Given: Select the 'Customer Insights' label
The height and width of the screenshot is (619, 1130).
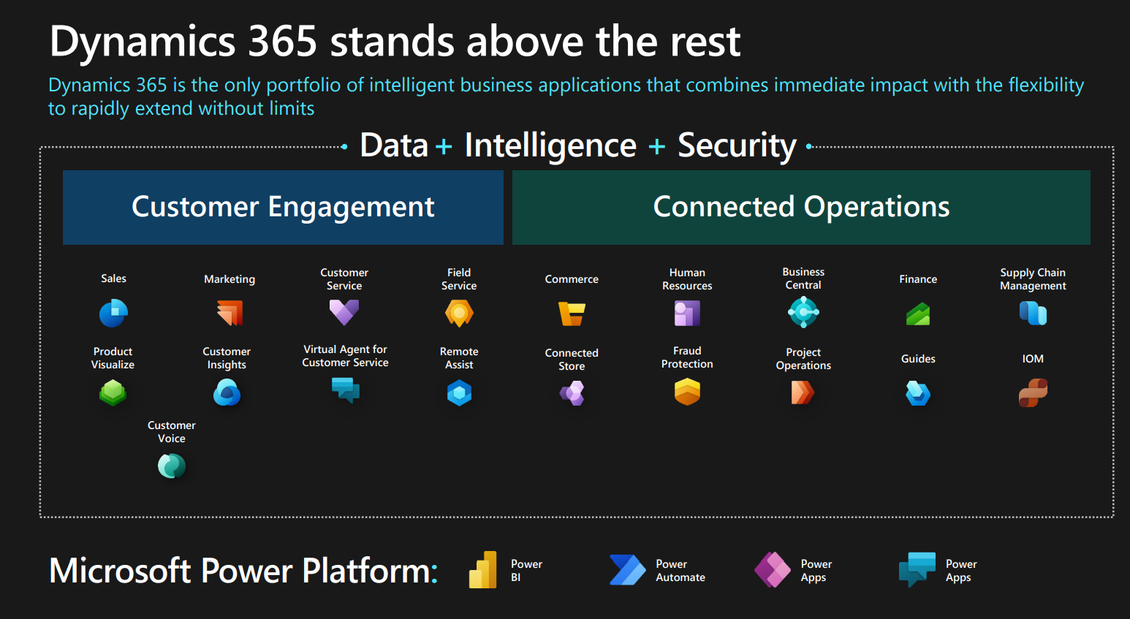Looking at the screenshot, I should pos(227,358).
